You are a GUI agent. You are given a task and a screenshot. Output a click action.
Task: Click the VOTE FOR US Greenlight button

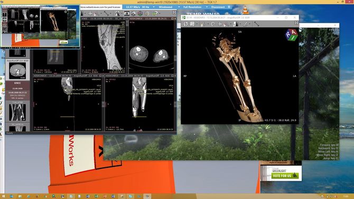285,176
